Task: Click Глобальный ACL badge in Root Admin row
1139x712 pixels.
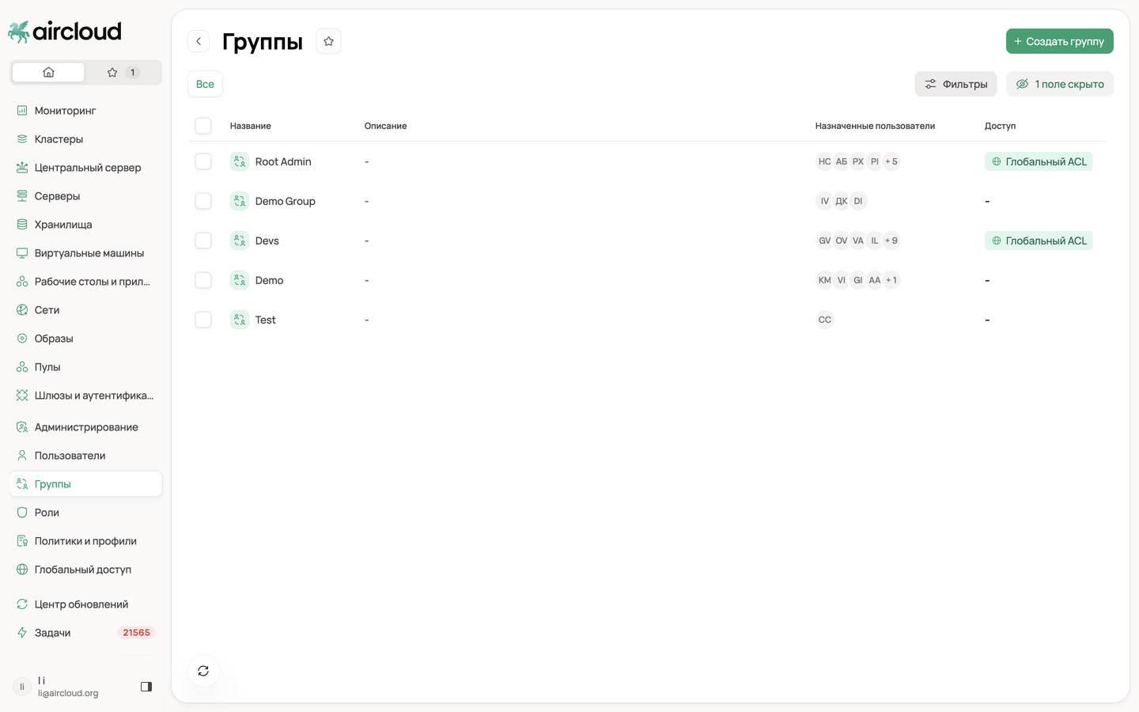Action: point(1039,161)
